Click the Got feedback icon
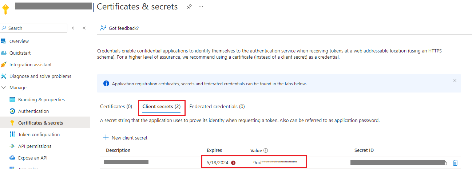This screenshot has height=169, width=472. click(x=103, y=28)
